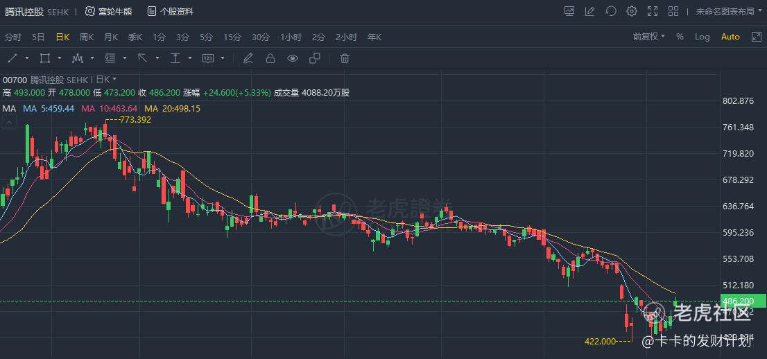Toggle Auto scale mode
767x359 pixels.
click(x=730, y=37)
